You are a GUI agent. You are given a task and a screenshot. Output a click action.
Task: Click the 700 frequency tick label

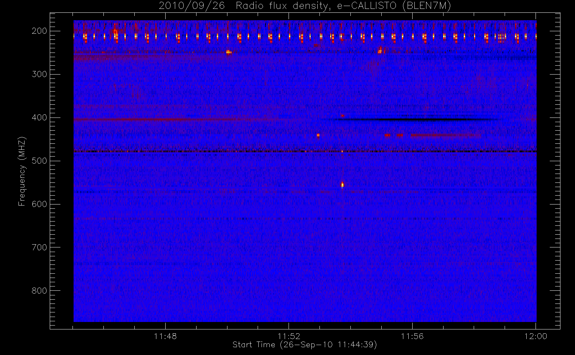click(x=39, y=247)
